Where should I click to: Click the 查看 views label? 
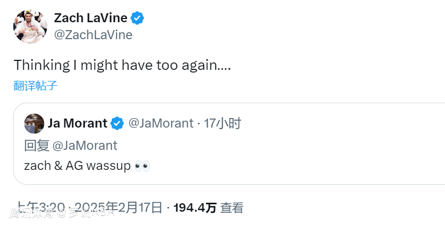coord(232,208)
